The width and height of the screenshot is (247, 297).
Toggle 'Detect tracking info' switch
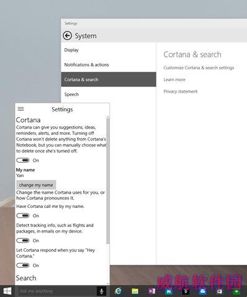(x=23, y=241)
